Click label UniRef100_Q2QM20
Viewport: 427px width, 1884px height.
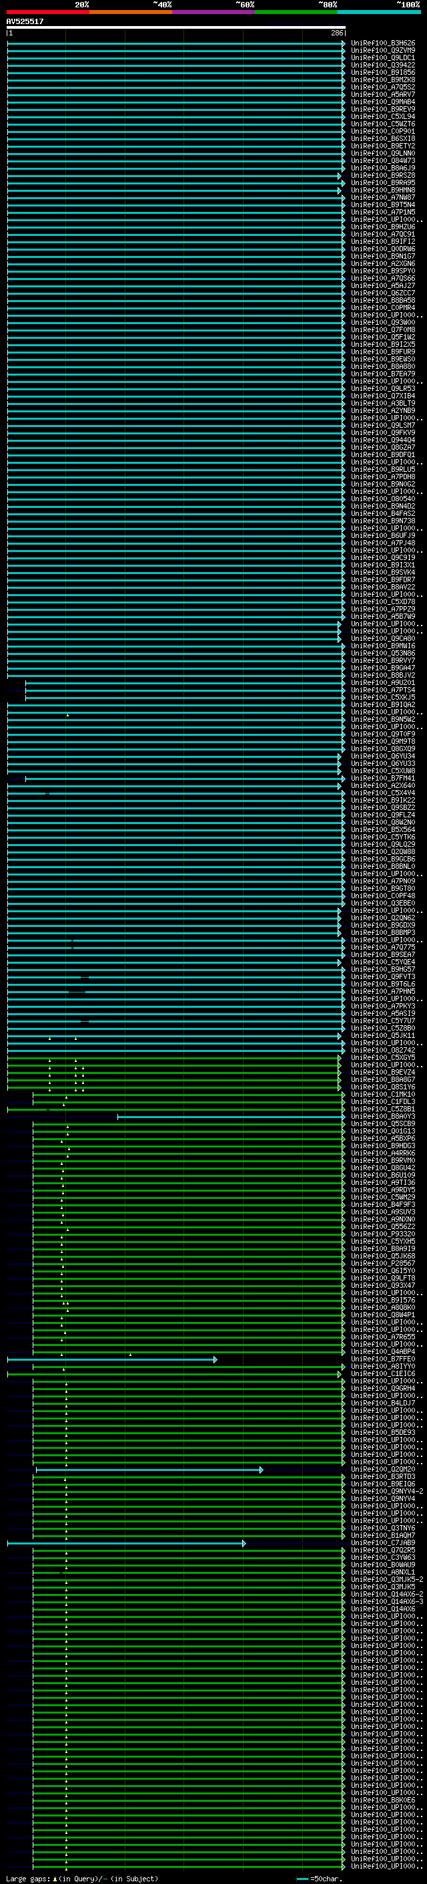(x=383, y=1470)
